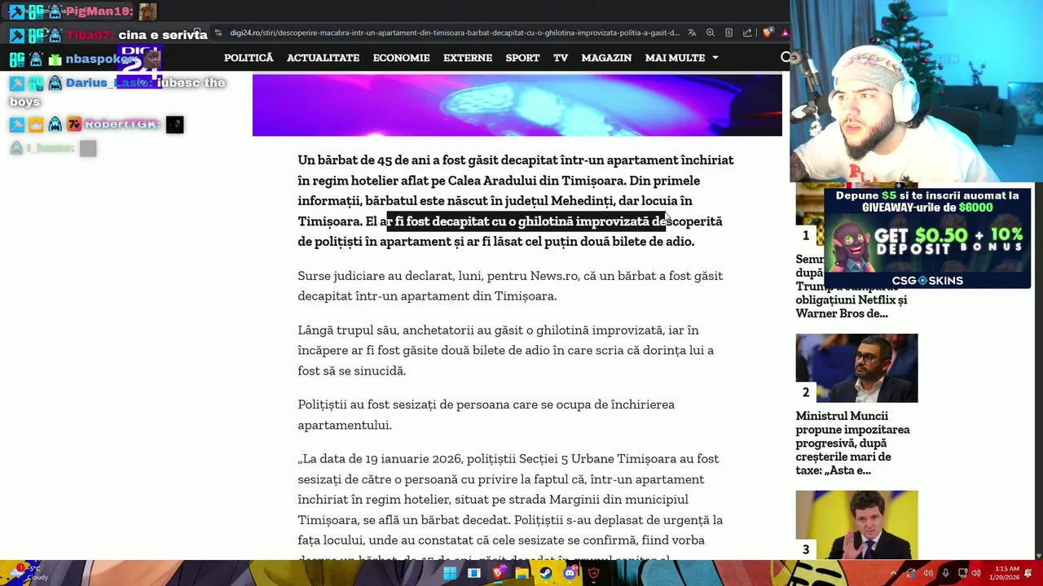Open the ACTUALITATE menu section

pyautogui.click(x=323, y=58)
